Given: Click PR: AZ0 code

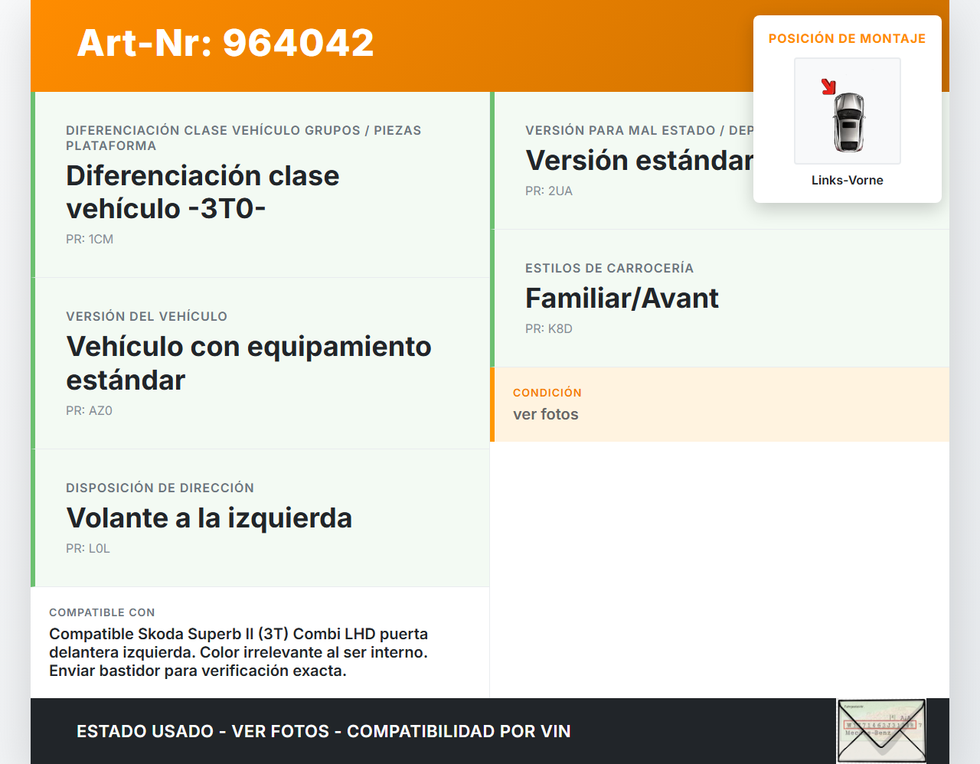Looking at the screenshot, I should (x=89, y=410).
